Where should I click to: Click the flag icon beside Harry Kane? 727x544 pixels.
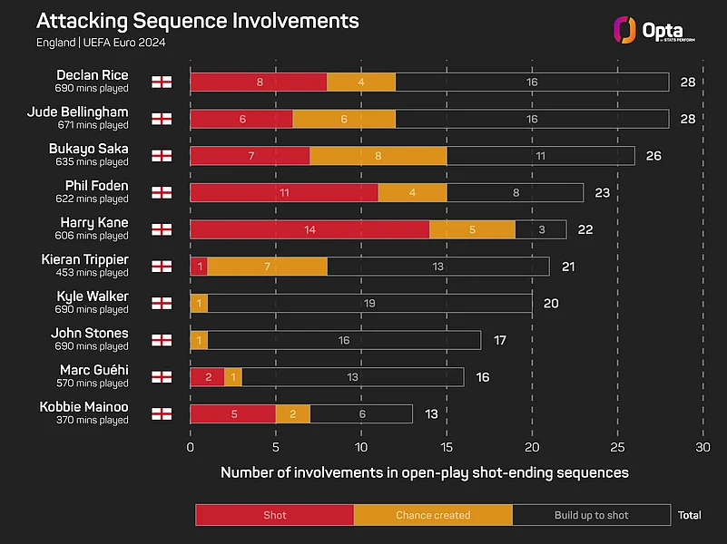[162, 229]
